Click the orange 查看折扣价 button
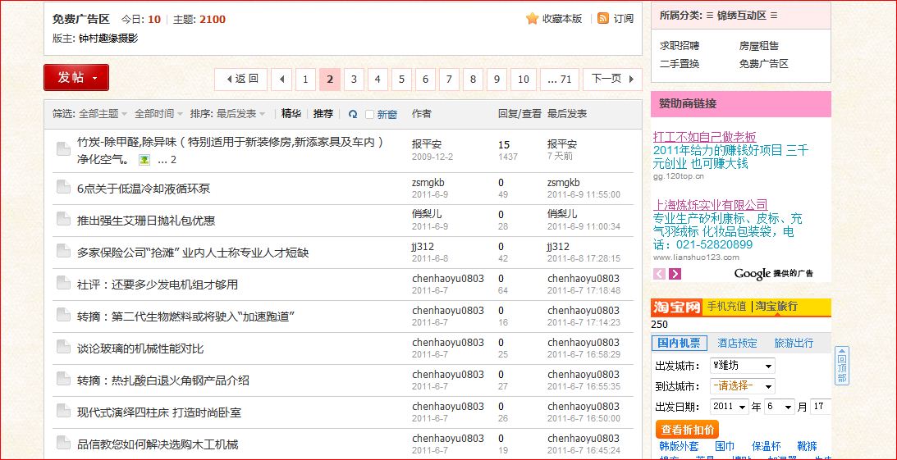The height and width of the screenshot is (460, 897). [x=687, y=429]
